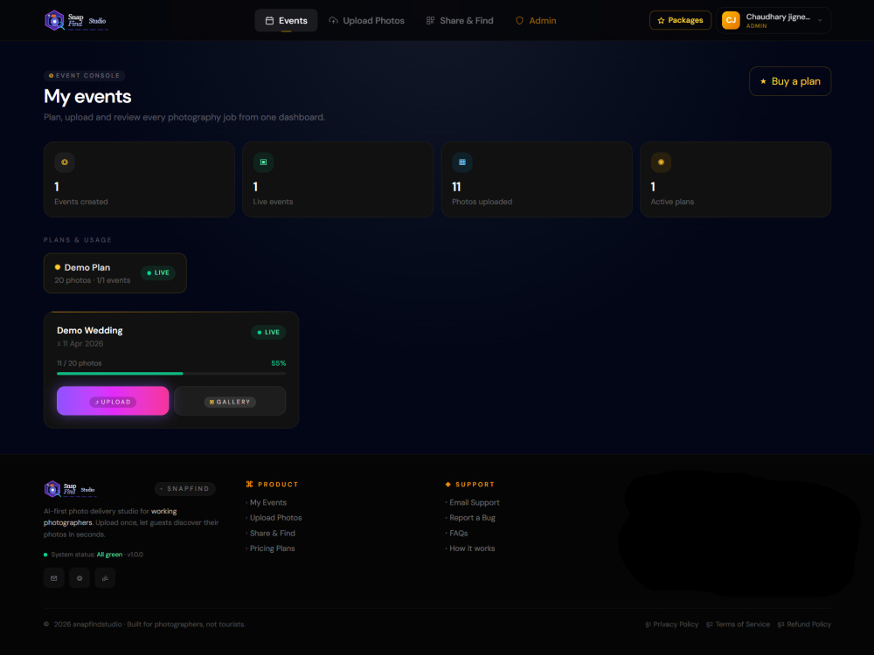Click the Live events card icon
874x655 pixels.
(263, 162)
